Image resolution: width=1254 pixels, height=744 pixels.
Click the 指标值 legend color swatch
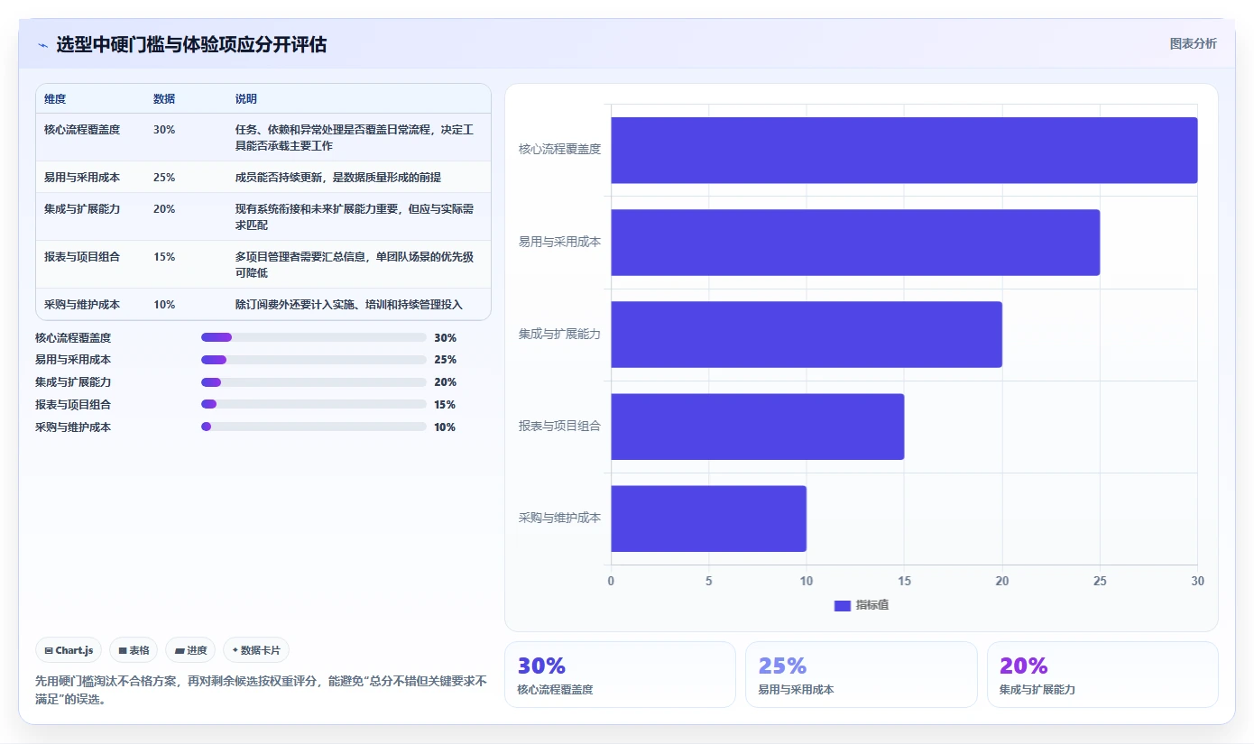click(x=842, y=605)
